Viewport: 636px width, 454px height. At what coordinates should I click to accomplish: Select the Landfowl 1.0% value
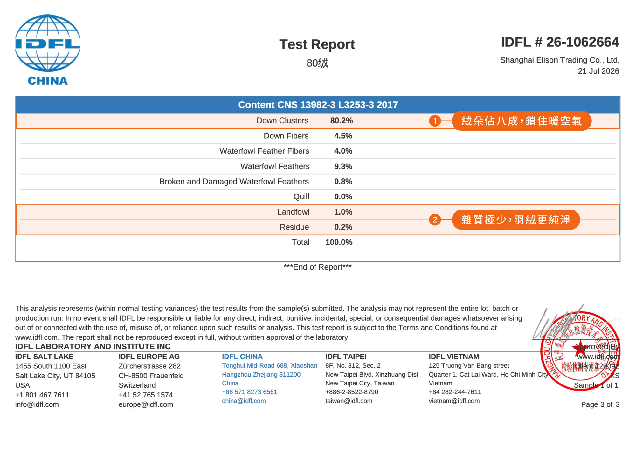pos(343,212)
